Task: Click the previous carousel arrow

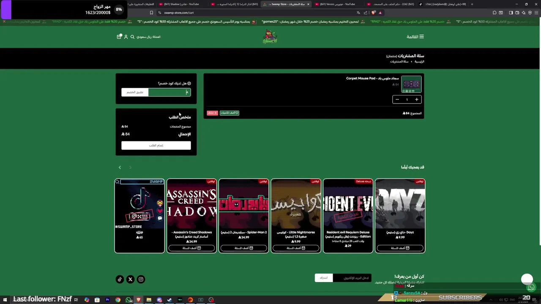Action: tap(120, 168)
